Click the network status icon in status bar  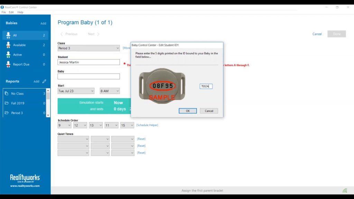pos(345,190)
